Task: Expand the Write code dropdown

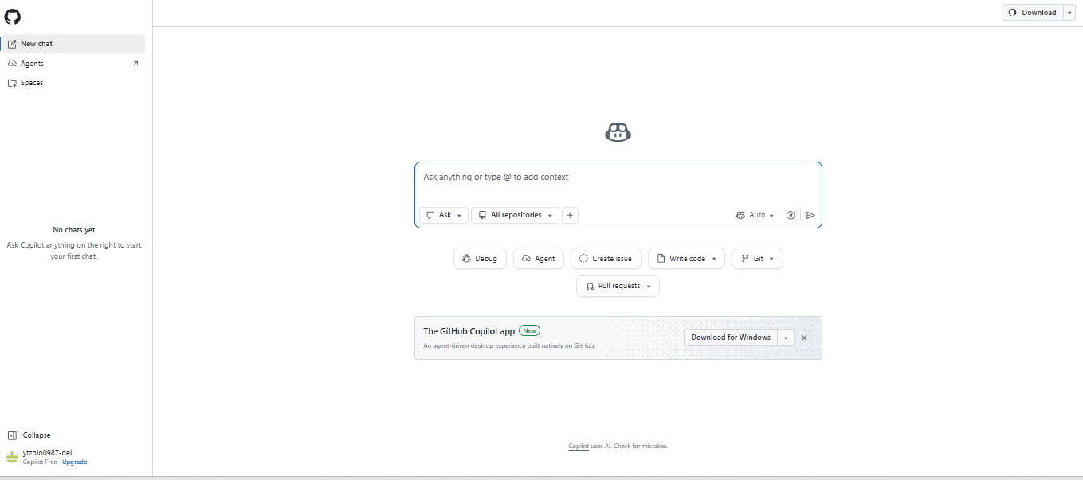Action: click(x=686, y=259)
